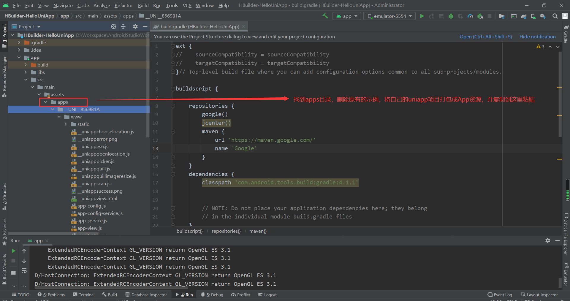This screenshot has height=301, width=570.
Task: Run the app using the green Run icon
Action: coord(422,16)
